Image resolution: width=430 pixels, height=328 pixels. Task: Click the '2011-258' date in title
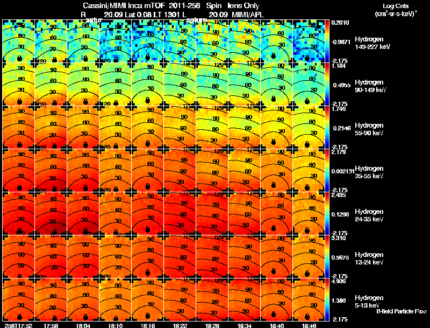(x=184, y=6)
